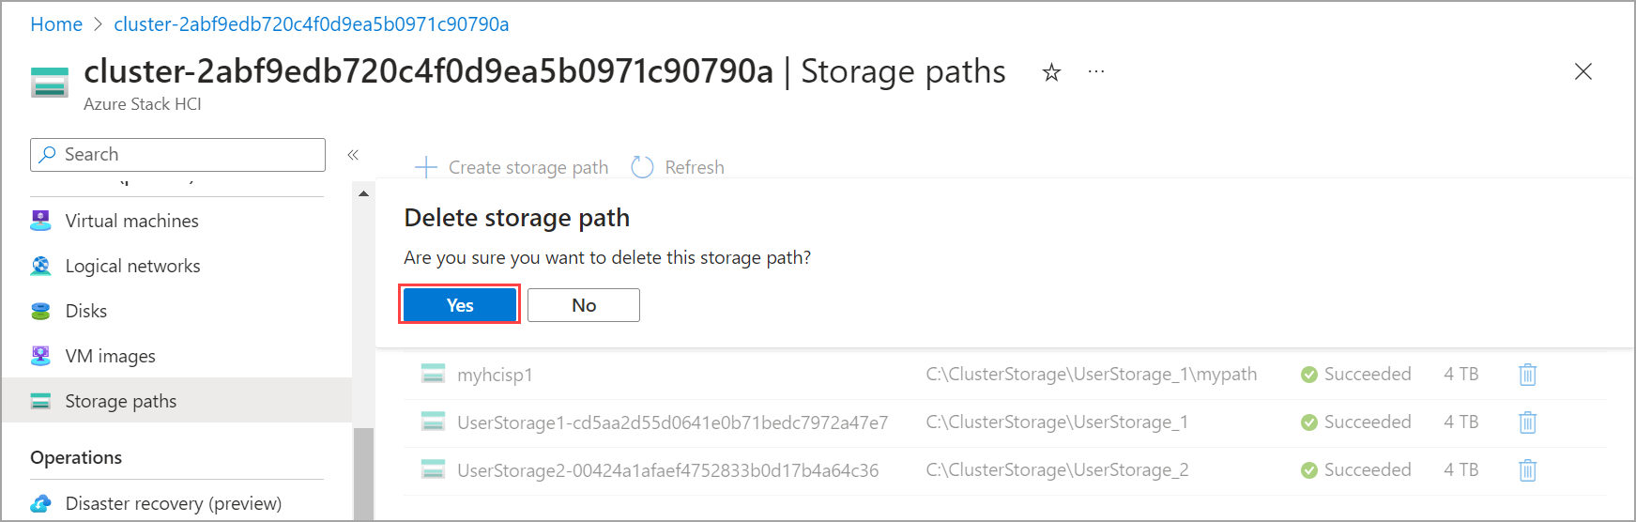
Task: Select Storage paths in sidebar
Action: (120, 401)
